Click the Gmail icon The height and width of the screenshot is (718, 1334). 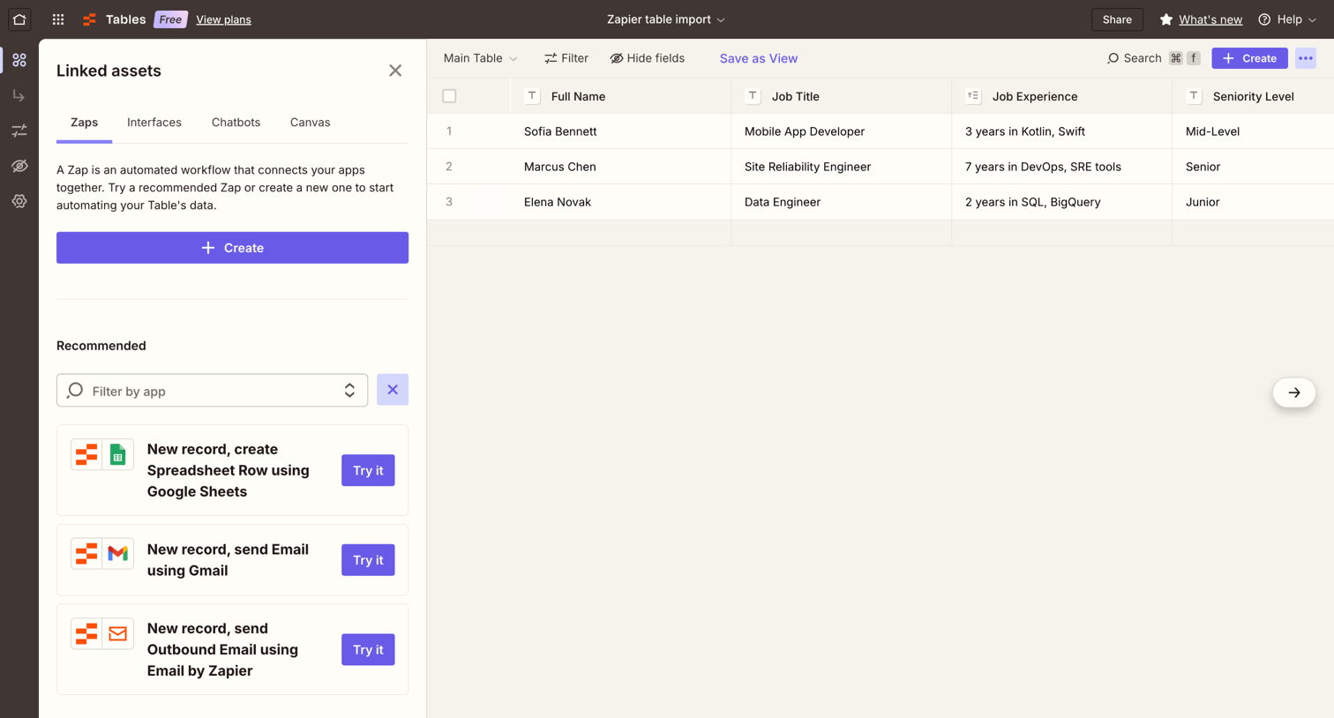pos(118,554)
